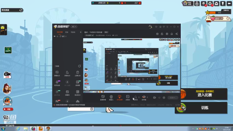Open the LIVE camera icon on game sidebar
This screenshot has width=233, height=131.
pos(7,75)
